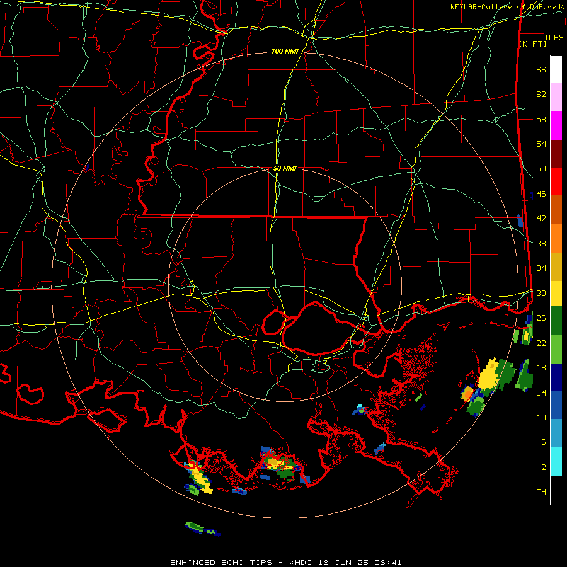The height and width of the screenshot is (567, 567).
Task: Click the '58' legend value
Action: (x=541, y=119)
